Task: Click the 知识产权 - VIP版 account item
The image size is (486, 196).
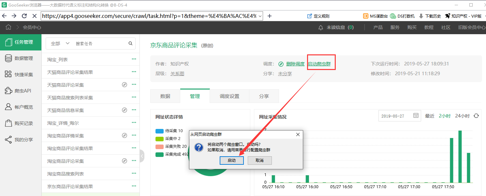Action: point(463,16)
